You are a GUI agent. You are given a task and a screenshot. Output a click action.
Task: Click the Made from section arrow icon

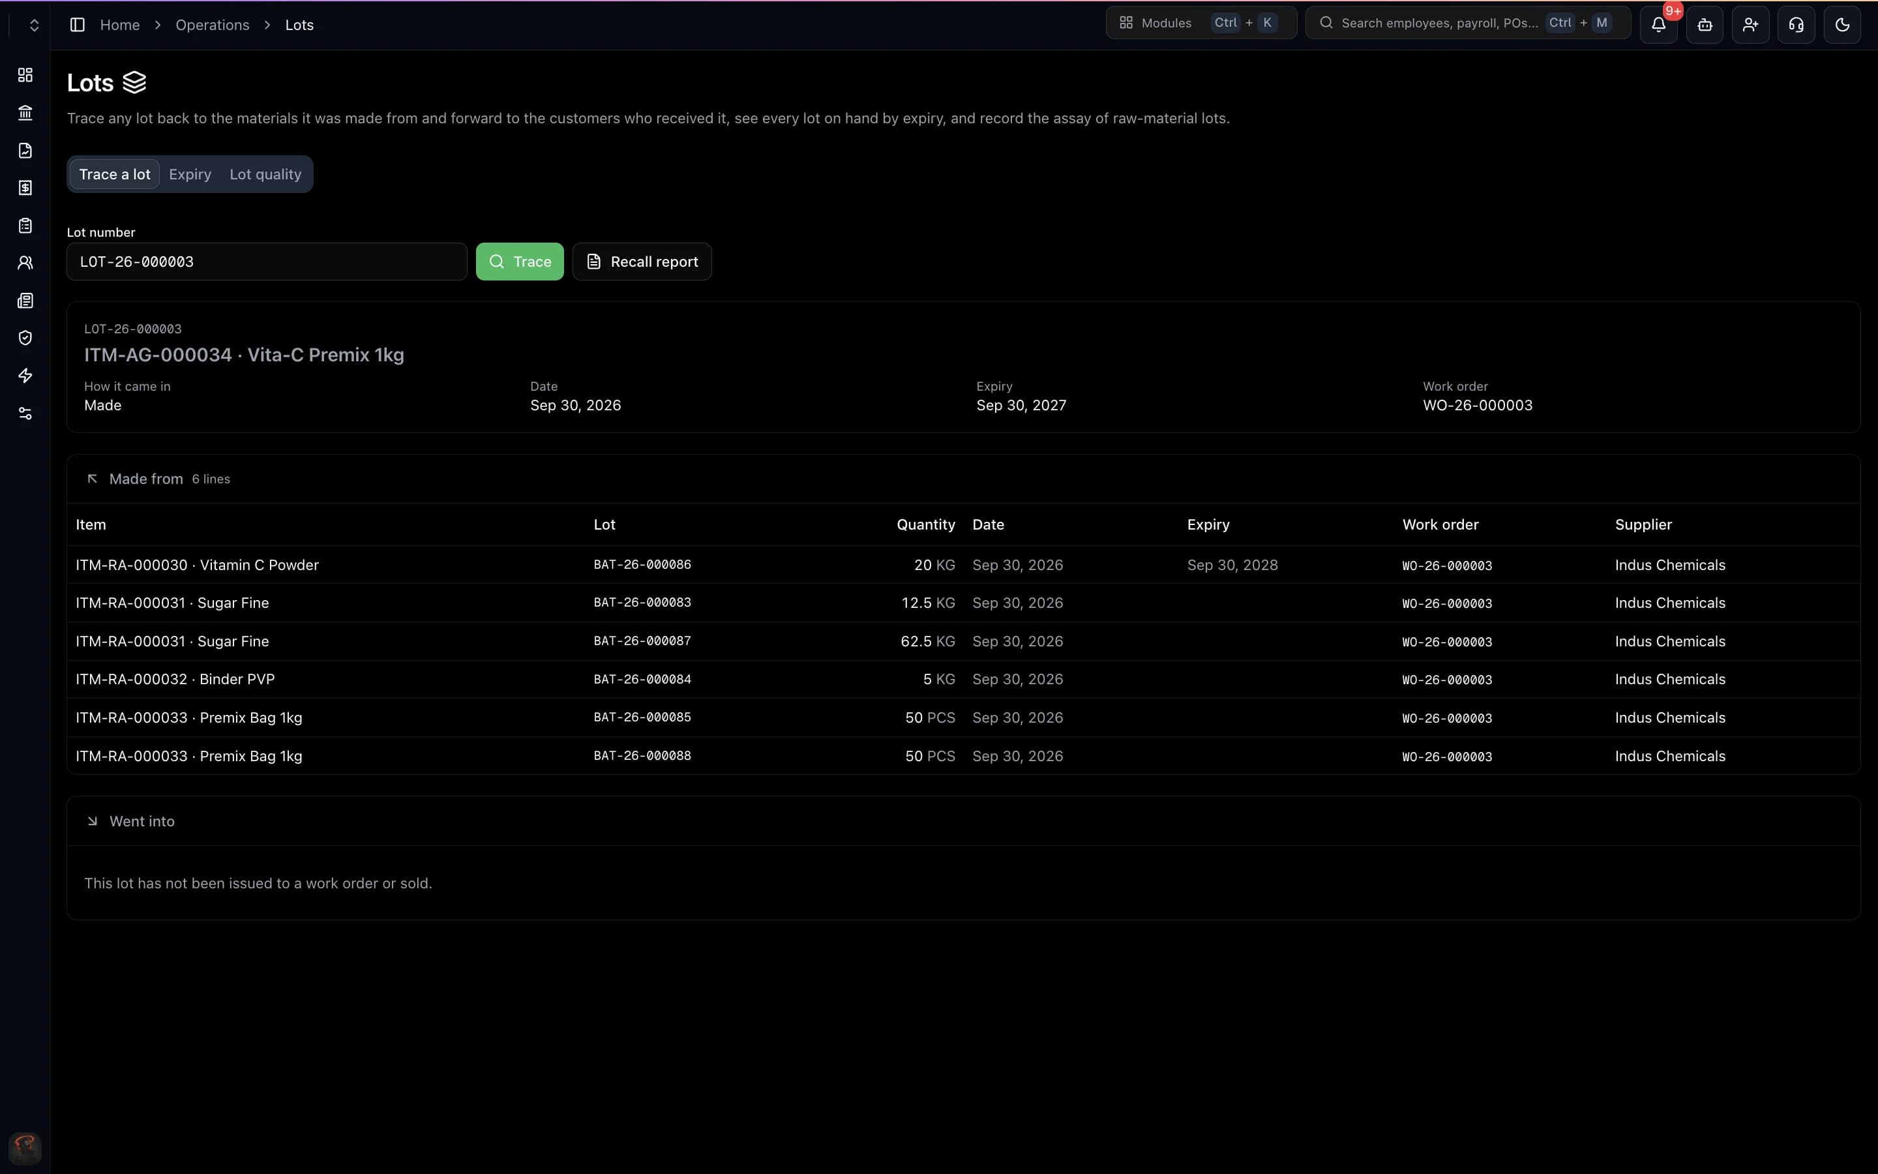[x=93, y=479]
